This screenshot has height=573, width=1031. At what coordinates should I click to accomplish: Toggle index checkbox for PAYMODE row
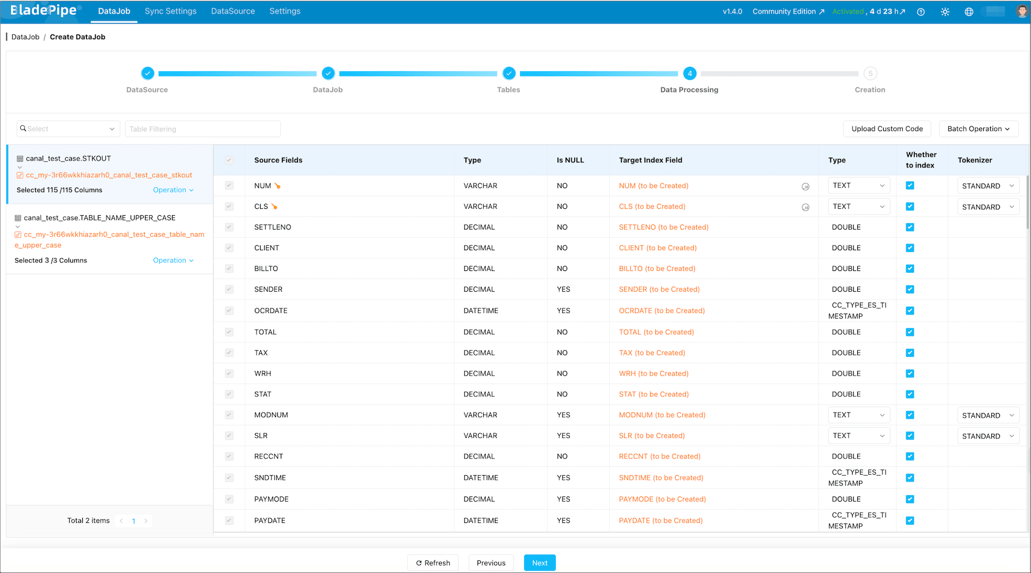point(910,499)
